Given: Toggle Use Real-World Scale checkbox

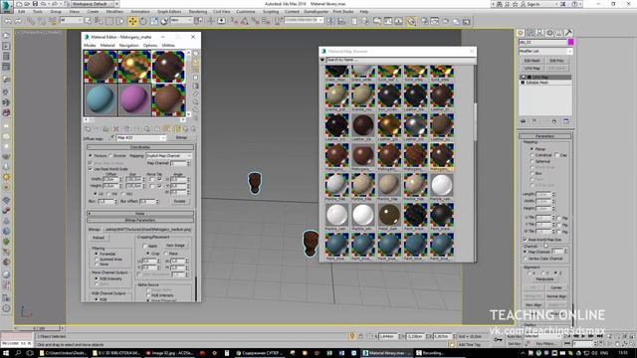Looking at the screenshot, I should [91, 169].
